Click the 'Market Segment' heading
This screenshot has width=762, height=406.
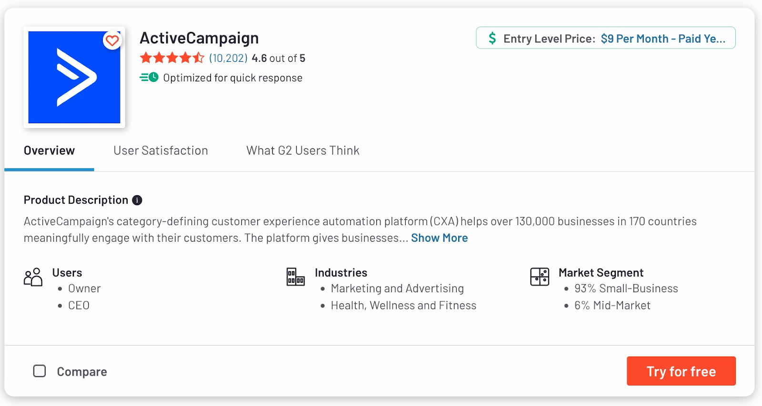(601, 273)
